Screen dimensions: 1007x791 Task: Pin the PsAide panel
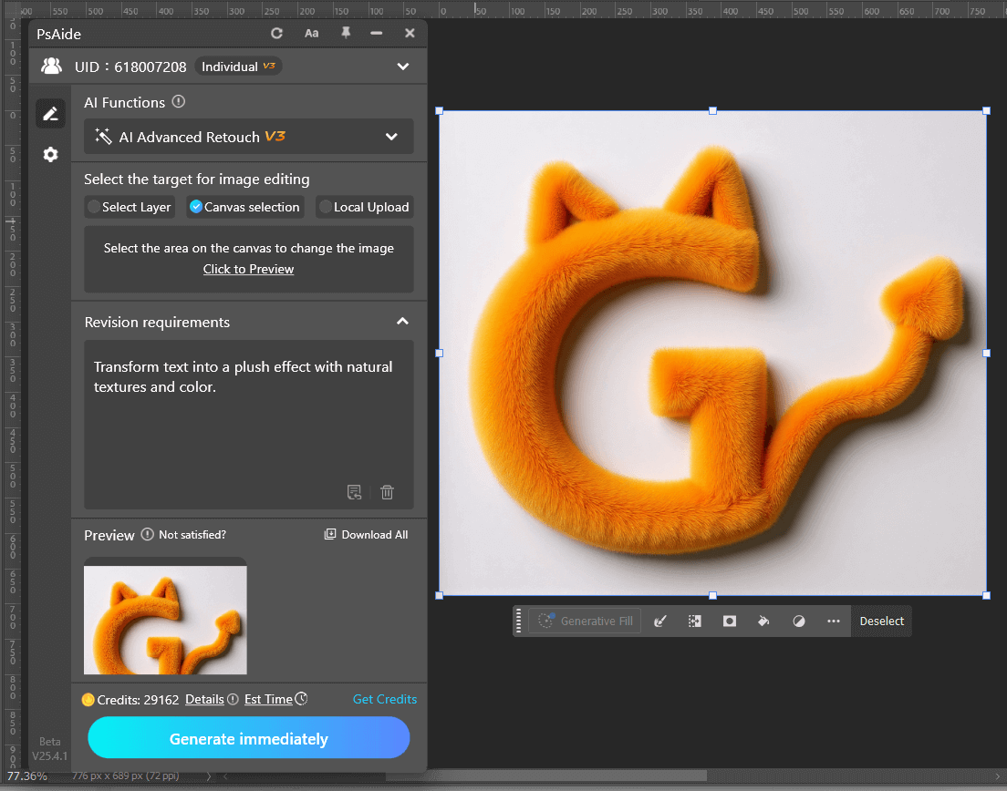pyautogui.click(x=344, y=33)
